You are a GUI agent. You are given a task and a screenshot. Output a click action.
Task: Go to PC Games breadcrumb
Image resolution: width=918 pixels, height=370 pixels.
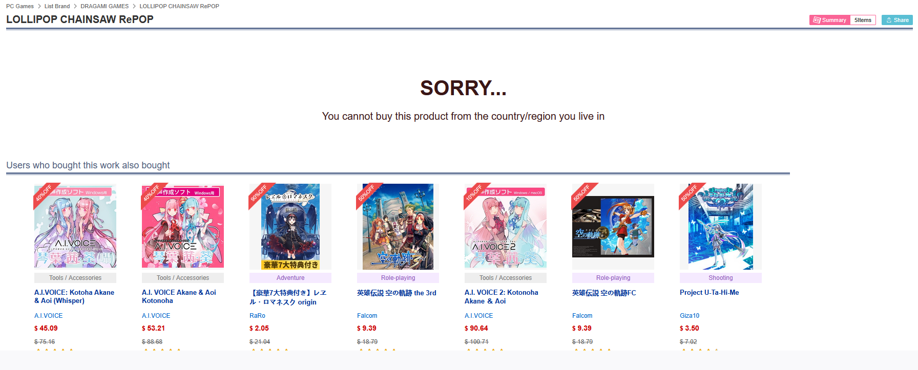coord(20,6)
